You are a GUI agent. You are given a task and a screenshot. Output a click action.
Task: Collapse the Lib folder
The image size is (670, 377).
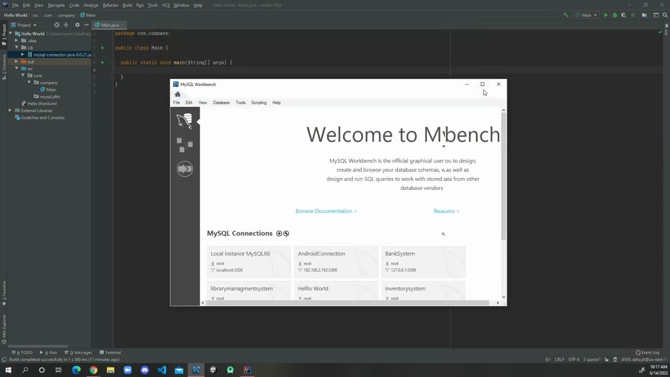[17, 48]
